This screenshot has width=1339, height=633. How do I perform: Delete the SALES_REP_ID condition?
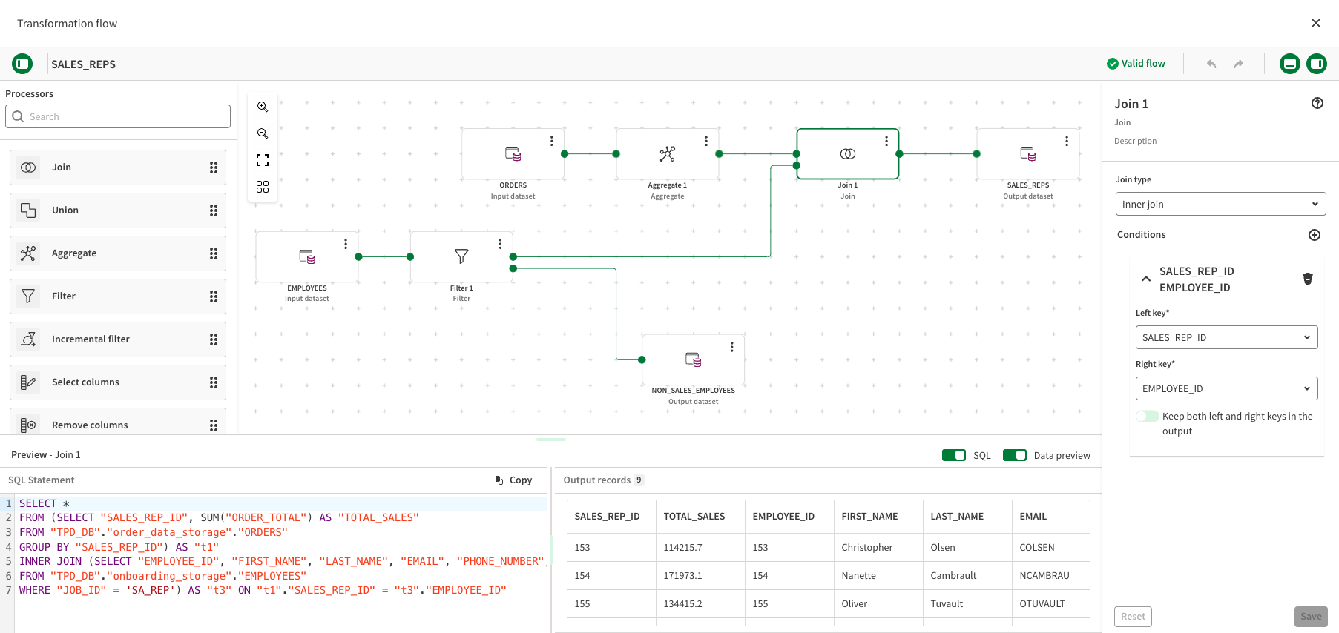point(1308,279)
